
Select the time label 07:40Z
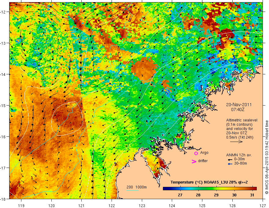[x=238, y=109]
